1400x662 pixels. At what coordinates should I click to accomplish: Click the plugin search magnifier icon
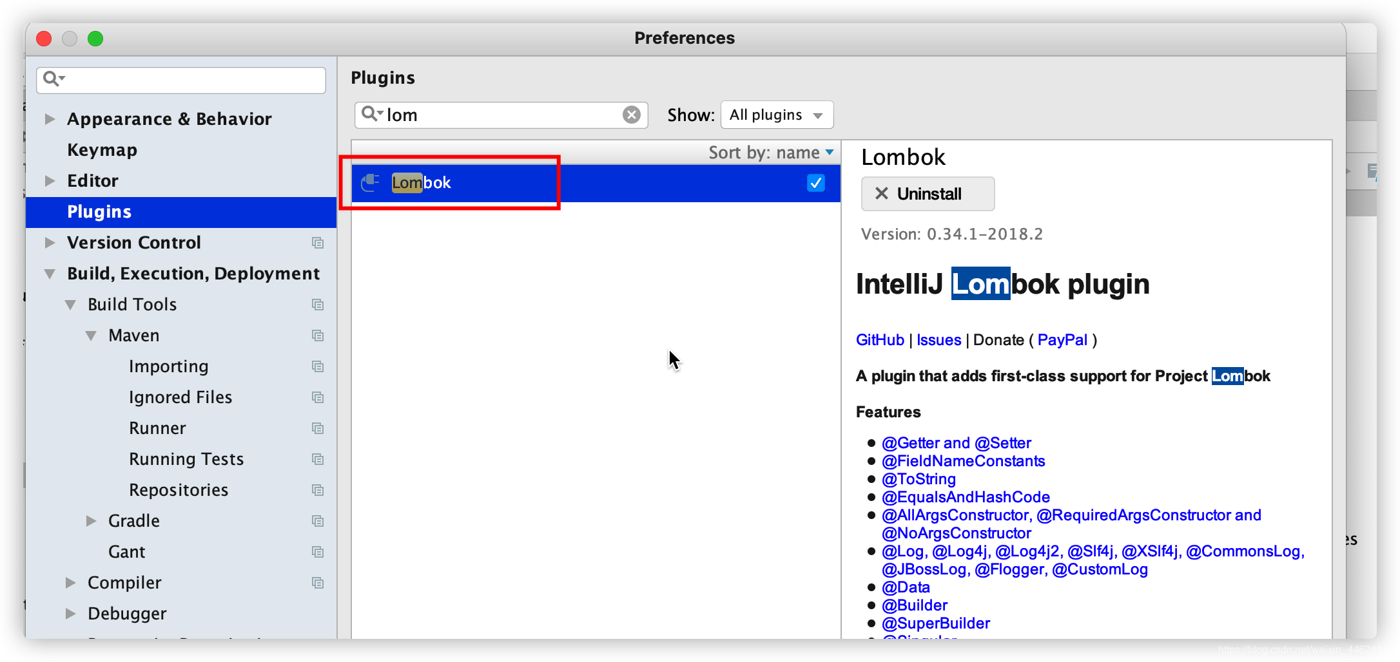click(371, 114)
